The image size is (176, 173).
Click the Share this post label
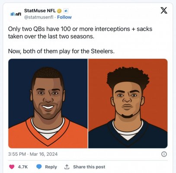point(89,167)
